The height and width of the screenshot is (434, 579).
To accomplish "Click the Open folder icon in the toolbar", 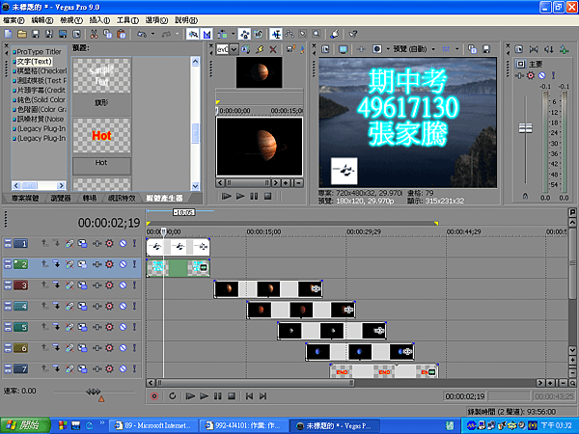I will (x=22, y=35).
